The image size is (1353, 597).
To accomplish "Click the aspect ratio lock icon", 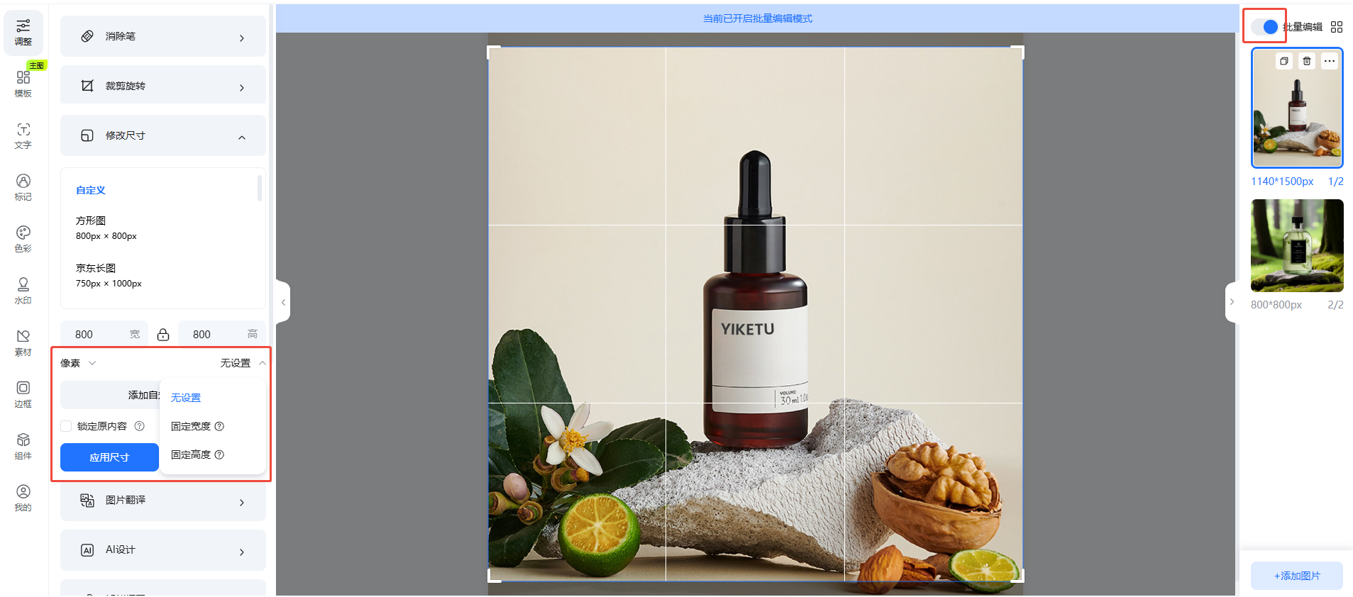I will pos(163,335).
